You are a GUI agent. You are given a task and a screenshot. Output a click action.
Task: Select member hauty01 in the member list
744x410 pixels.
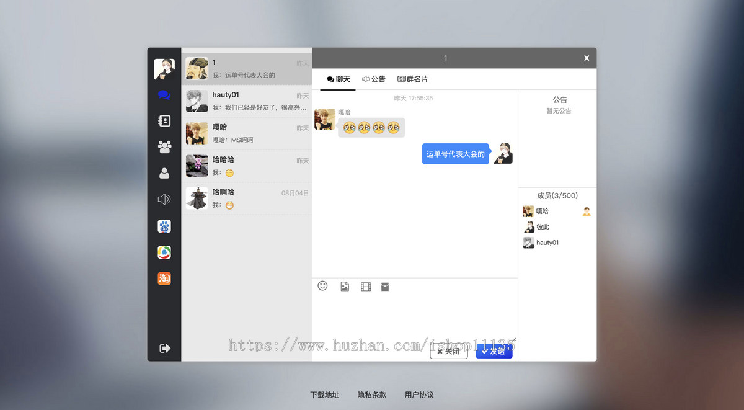pyautogui.click(x=557, y=243)
